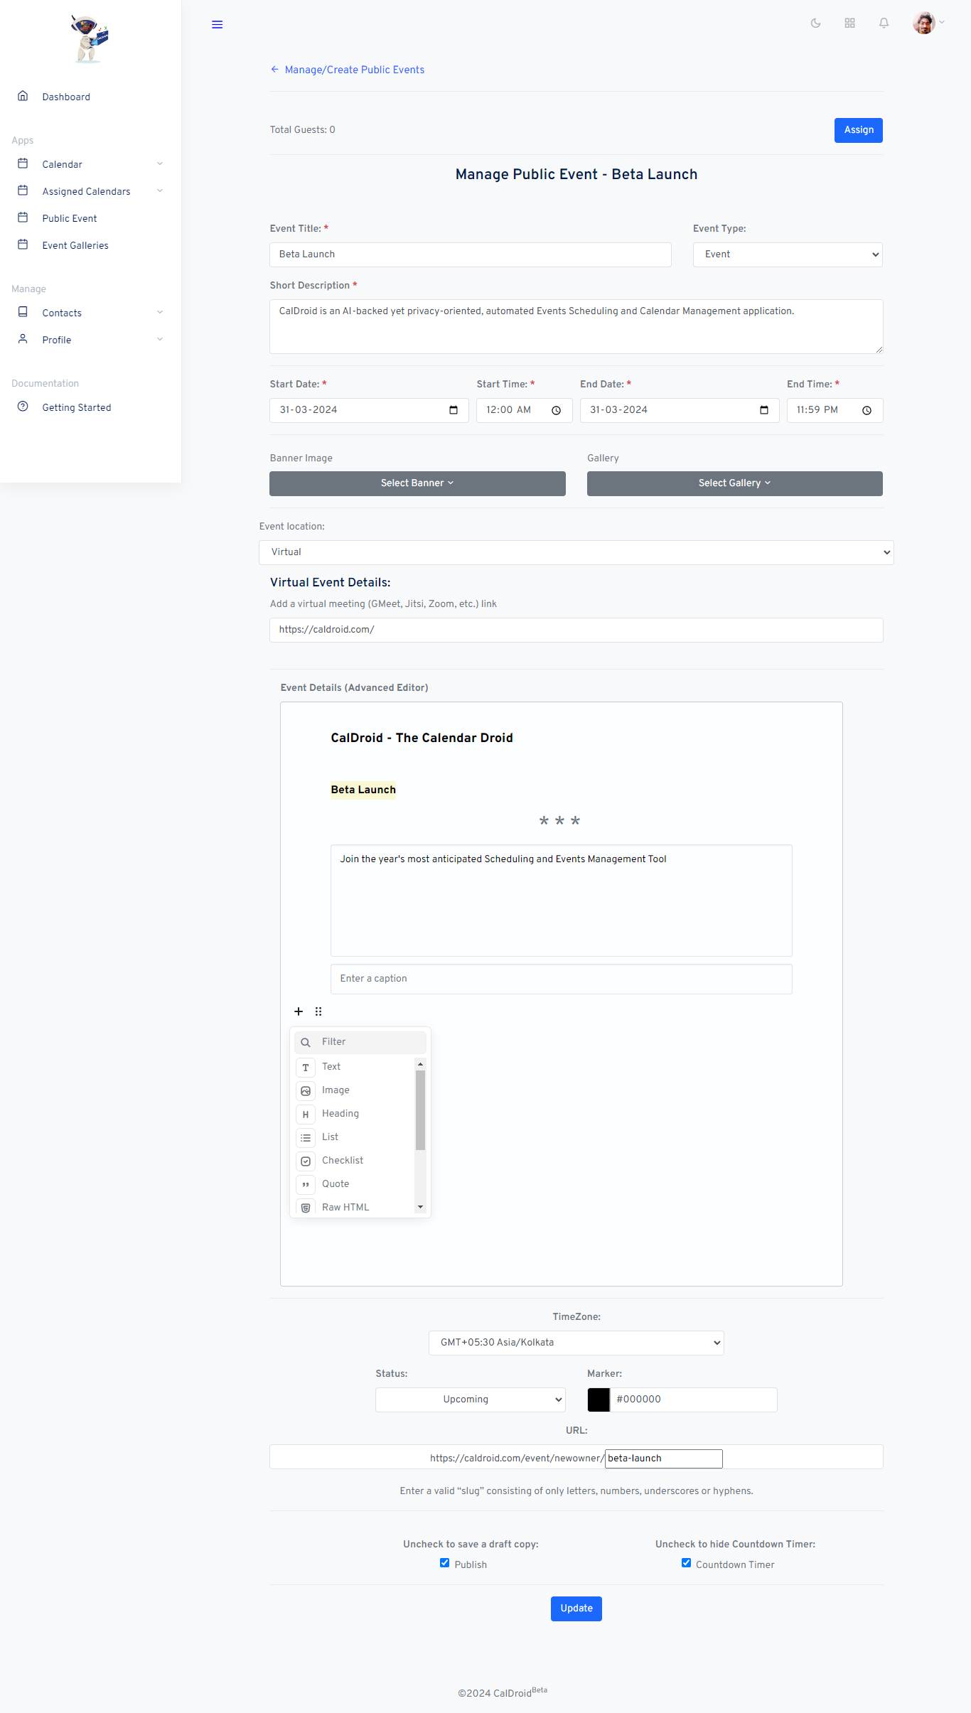
Task: Click the Assign button
Action: 859,130
